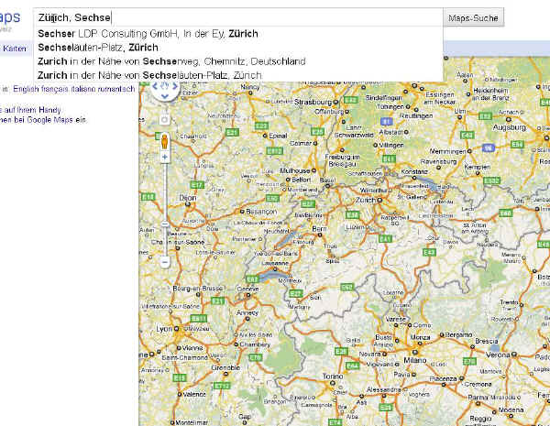Click the Grenoble label on the map
The height and width of the screenshot is (426, 550).
click(x=225, y=367)
